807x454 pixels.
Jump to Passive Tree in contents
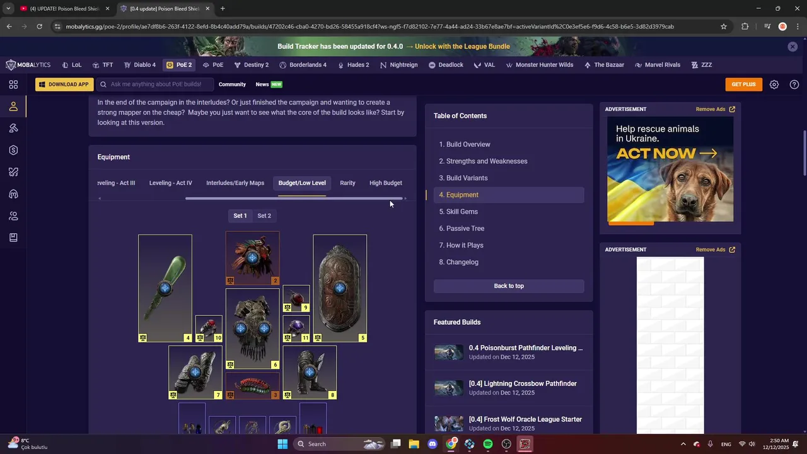(462, 228)
